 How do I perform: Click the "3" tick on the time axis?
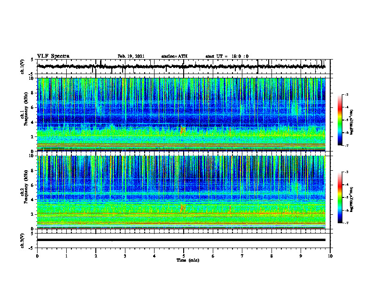125,256
